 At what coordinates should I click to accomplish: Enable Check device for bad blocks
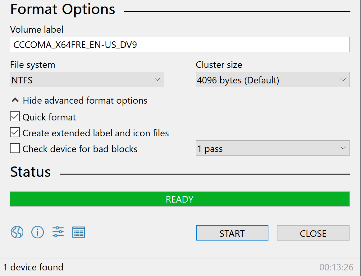[x=15, y=148]
